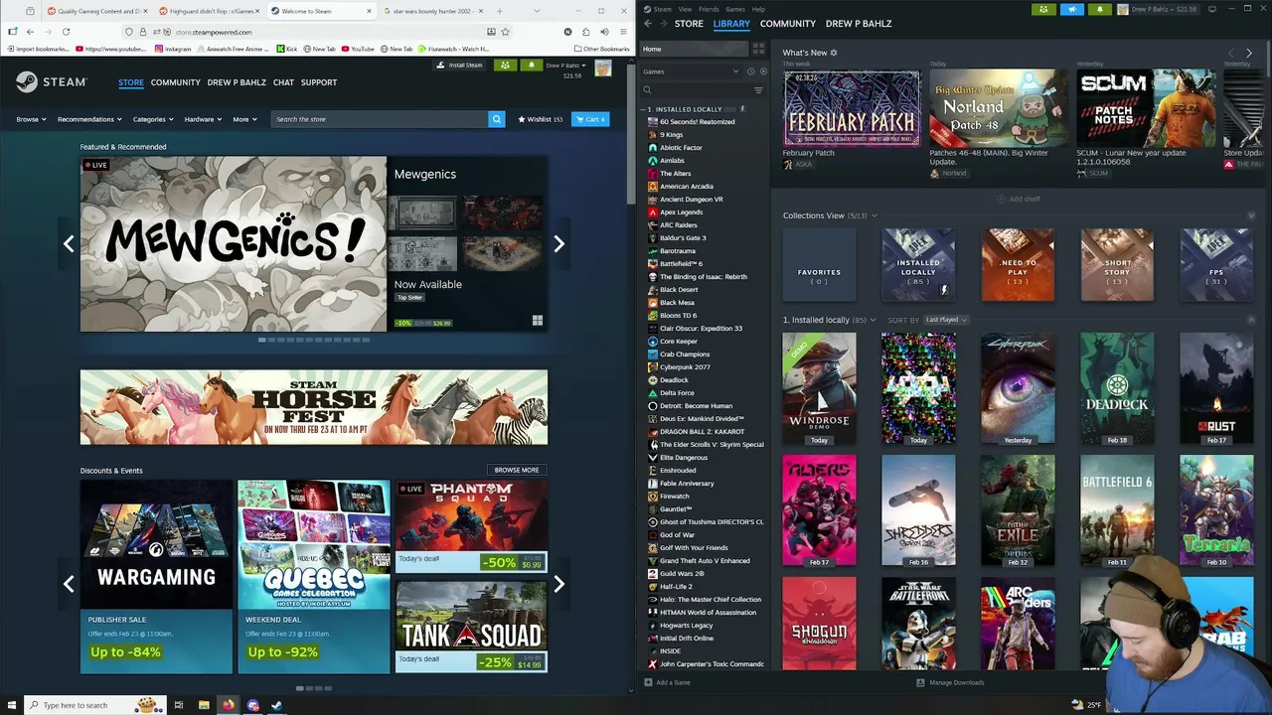This screenshot has width=1272, height=715.
Task: Expand the Collections View dropdown
Action: coord(874,215)
